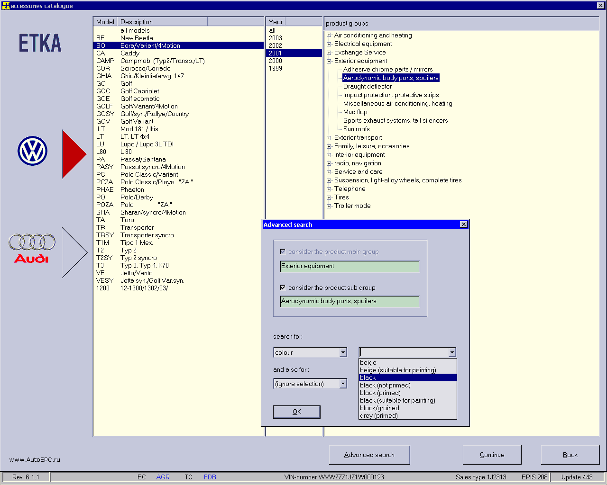This screenshot has height=485, width=607.
Task: Expand radio, navigation group
Action: [x=329, y=163]
